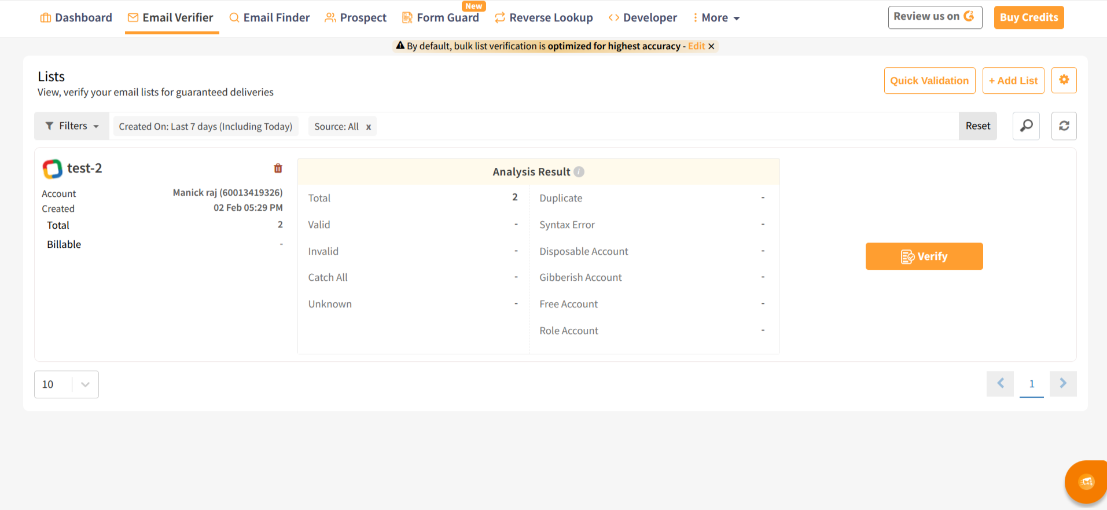Click the Billable label
Viewport: 1107px width, 510px height.
(x=64, y=244)
